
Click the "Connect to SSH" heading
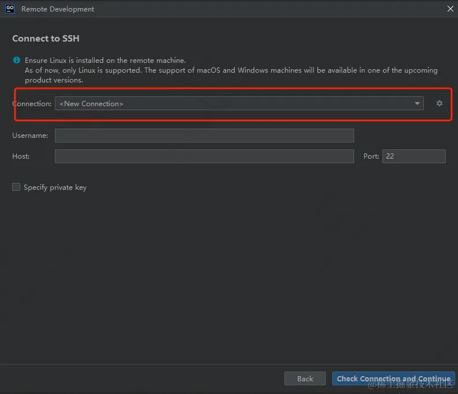pyautogui.click(x=46, y=39)
